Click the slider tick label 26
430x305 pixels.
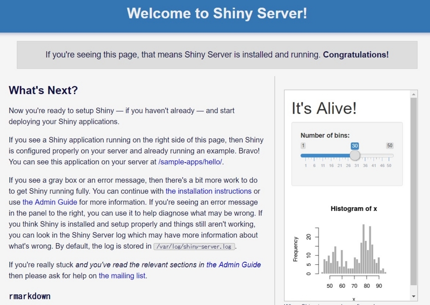click(x=348, y=166)
